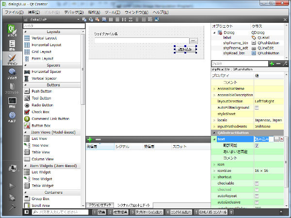Collapse the Layouts widget category
Screen dimensions: 291x218
click(25, 32)
